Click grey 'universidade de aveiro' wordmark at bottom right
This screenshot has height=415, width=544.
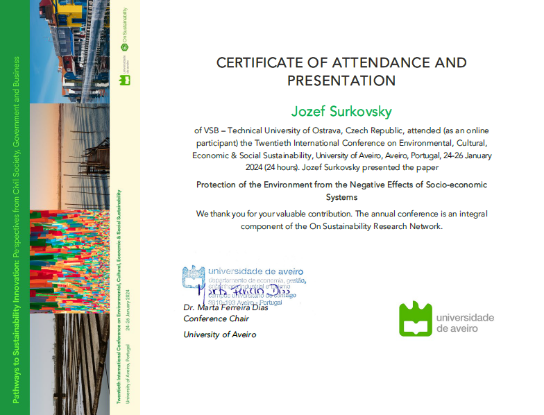(465, 323)
